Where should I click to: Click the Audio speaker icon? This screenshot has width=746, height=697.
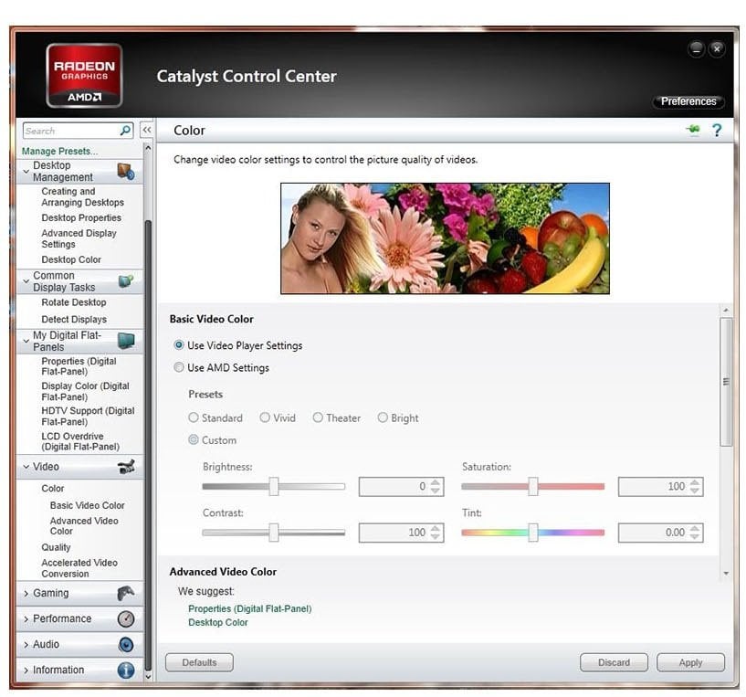pyautogui.click(x=126, y=645)
